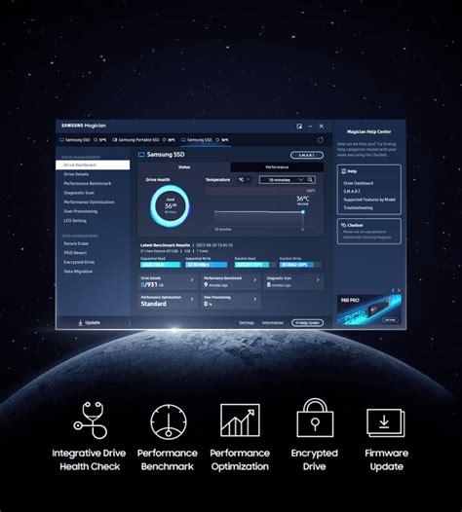Close the Samsung Magician window

[322, 126]
